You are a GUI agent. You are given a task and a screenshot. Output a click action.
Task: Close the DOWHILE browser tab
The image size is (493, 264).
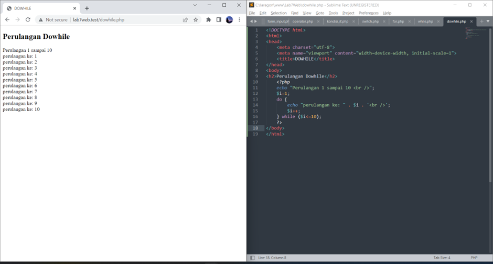pyautogui.click(x=74, y=8)
